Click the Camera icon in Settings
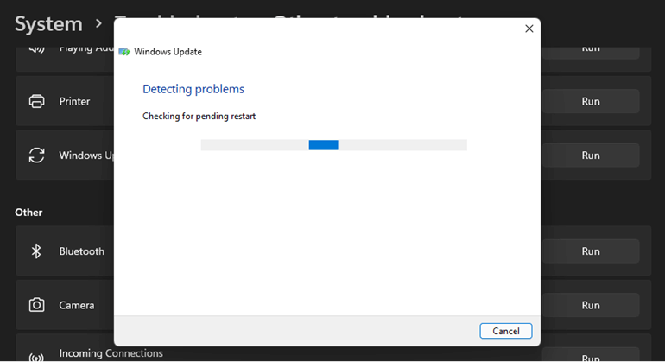 (36, 305)
